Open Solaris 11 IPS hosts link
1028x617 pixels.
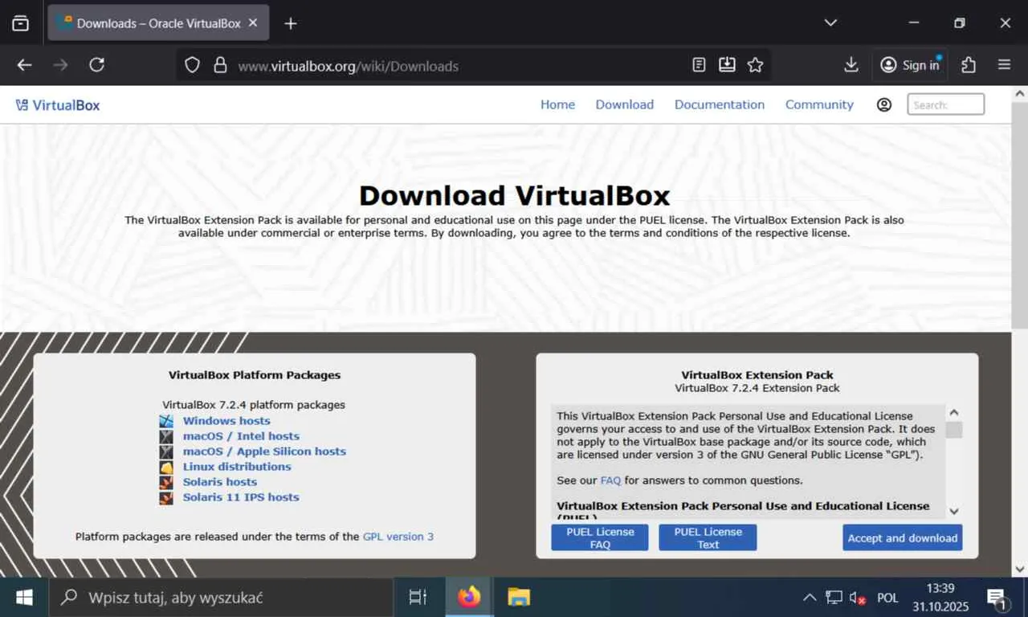[241, 497]
